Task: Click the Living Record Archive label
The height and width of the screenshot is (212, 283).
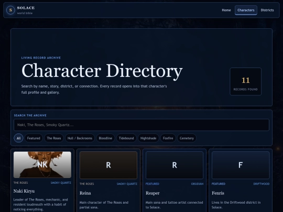Action: 41,58
